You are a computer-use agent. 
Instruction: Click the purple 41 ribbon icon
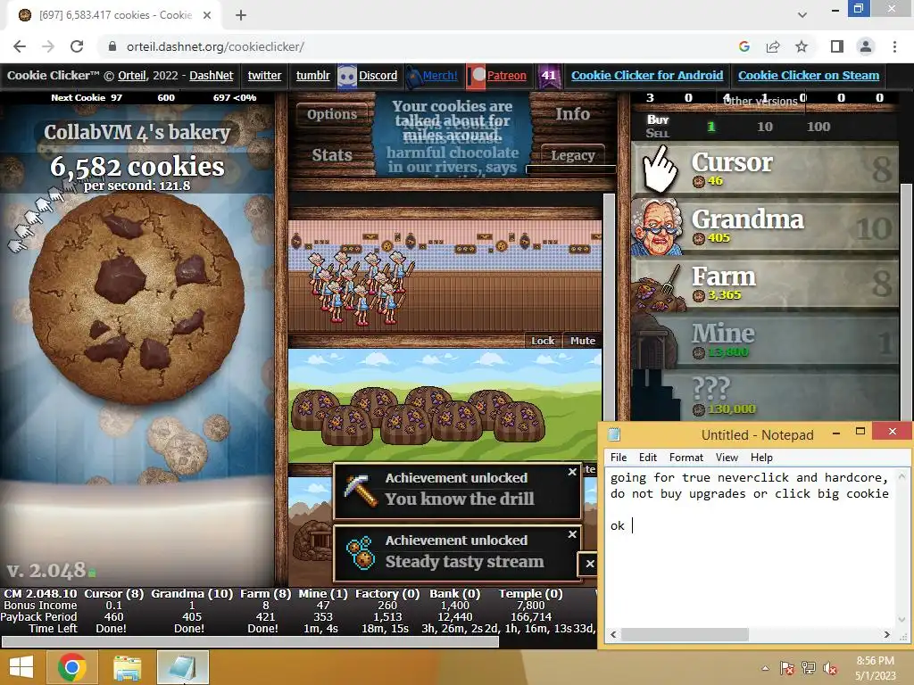(x=549, y=76)
